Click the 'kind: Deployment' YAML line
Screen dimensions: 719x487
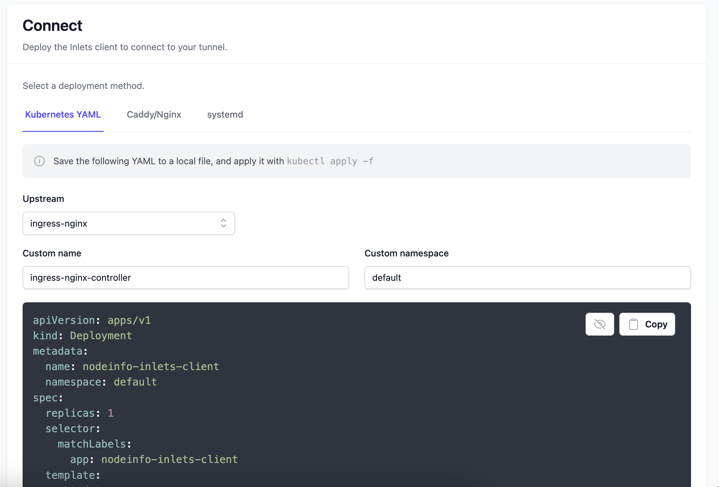pos(83,336)
